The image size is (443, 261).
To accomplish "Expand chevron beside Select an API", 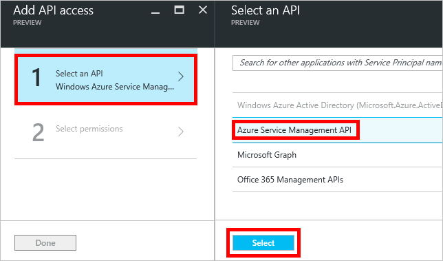I will point(181,76).
